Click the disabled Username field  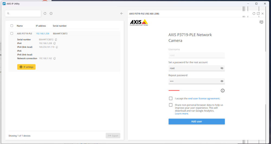pyautogui.click(x=197, y=55)
